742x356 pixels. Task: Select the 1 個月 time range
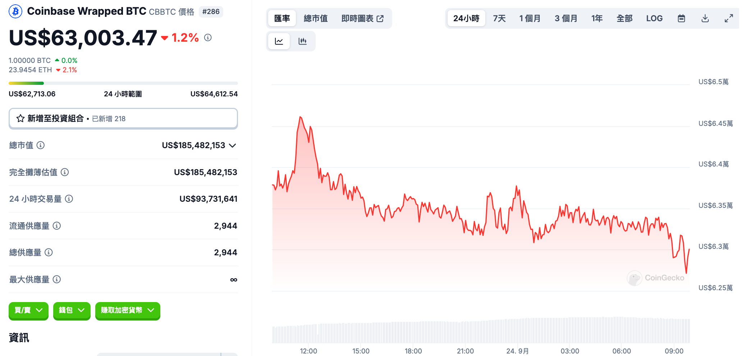(x=530, y=18)
